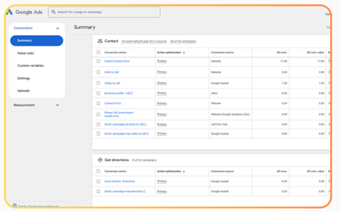Click the Get directions diamond icon

pos(100,160)
